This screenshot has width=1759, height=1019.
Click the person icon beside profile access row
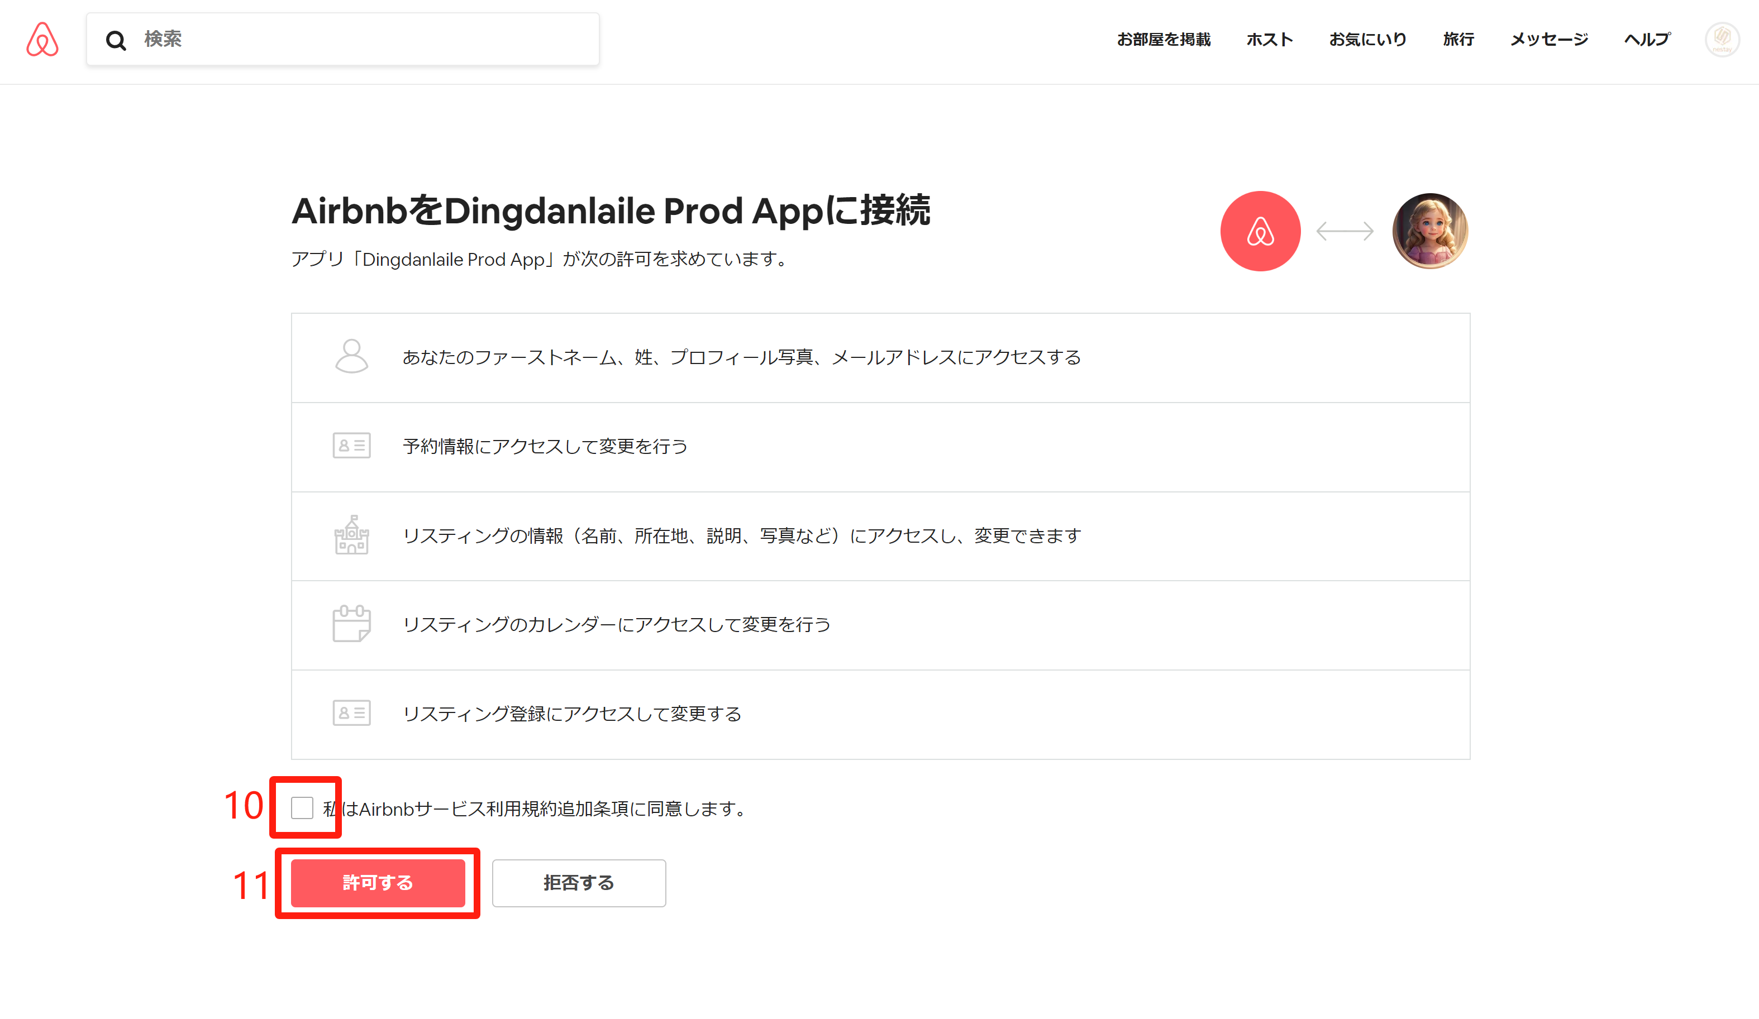[x=351, y=357]
